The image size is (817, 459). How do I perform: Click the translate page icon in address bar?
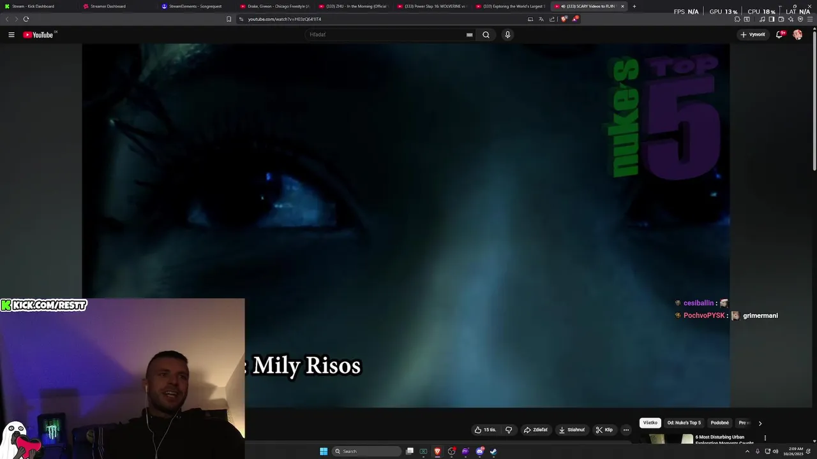[x=541, y=19]
